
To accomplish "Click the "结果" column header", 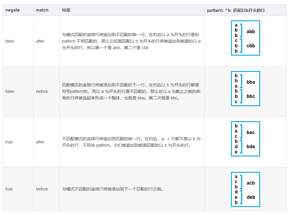I will pos(66,10).
